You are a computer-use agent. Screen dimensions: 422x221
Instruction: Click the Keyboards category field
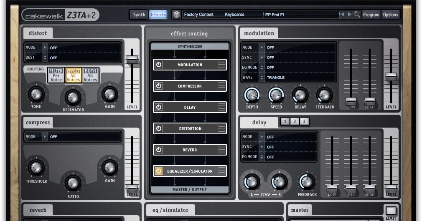click(x=243, y=15)
